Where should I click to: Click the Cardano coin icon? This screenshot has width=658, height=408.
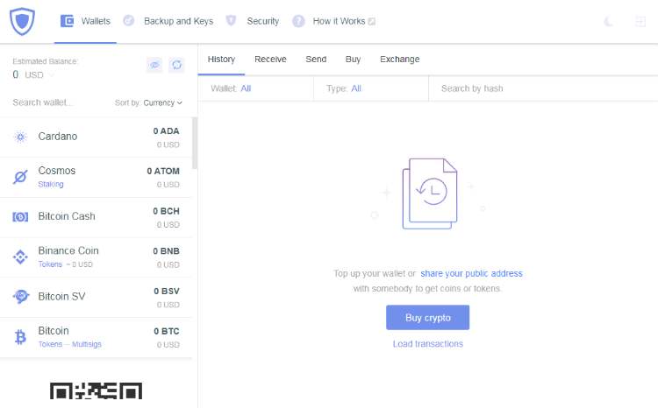click(x=20, y=137)
